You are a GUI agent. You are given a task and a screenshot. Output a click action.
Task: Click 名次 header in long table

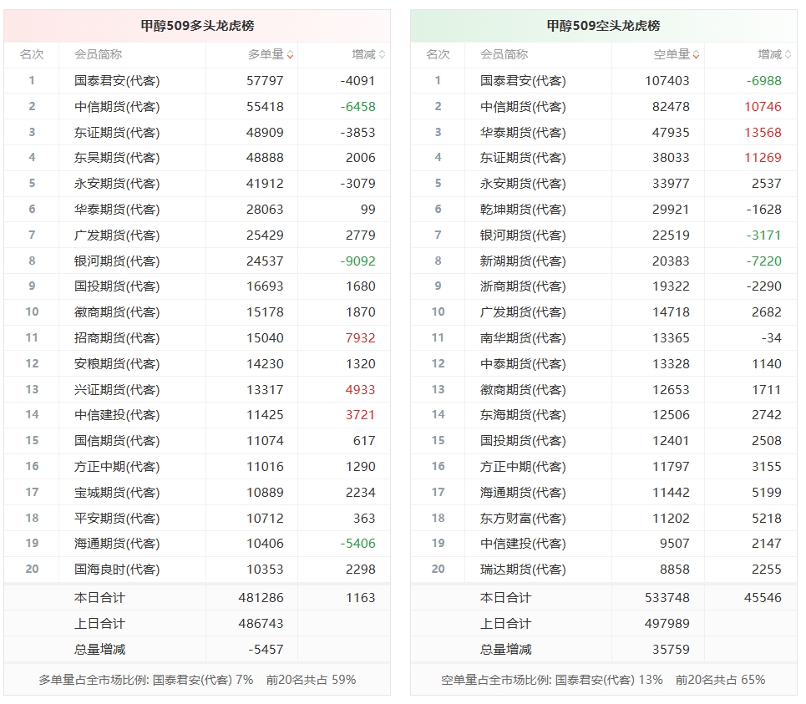pyautogui.click(x=32, y=54)
